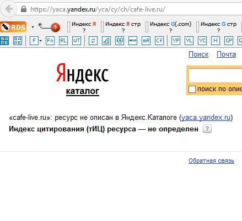Click the Индекс G стр label
The width and height of the screenshot is (242, 221).
click(x=218, y=24)
